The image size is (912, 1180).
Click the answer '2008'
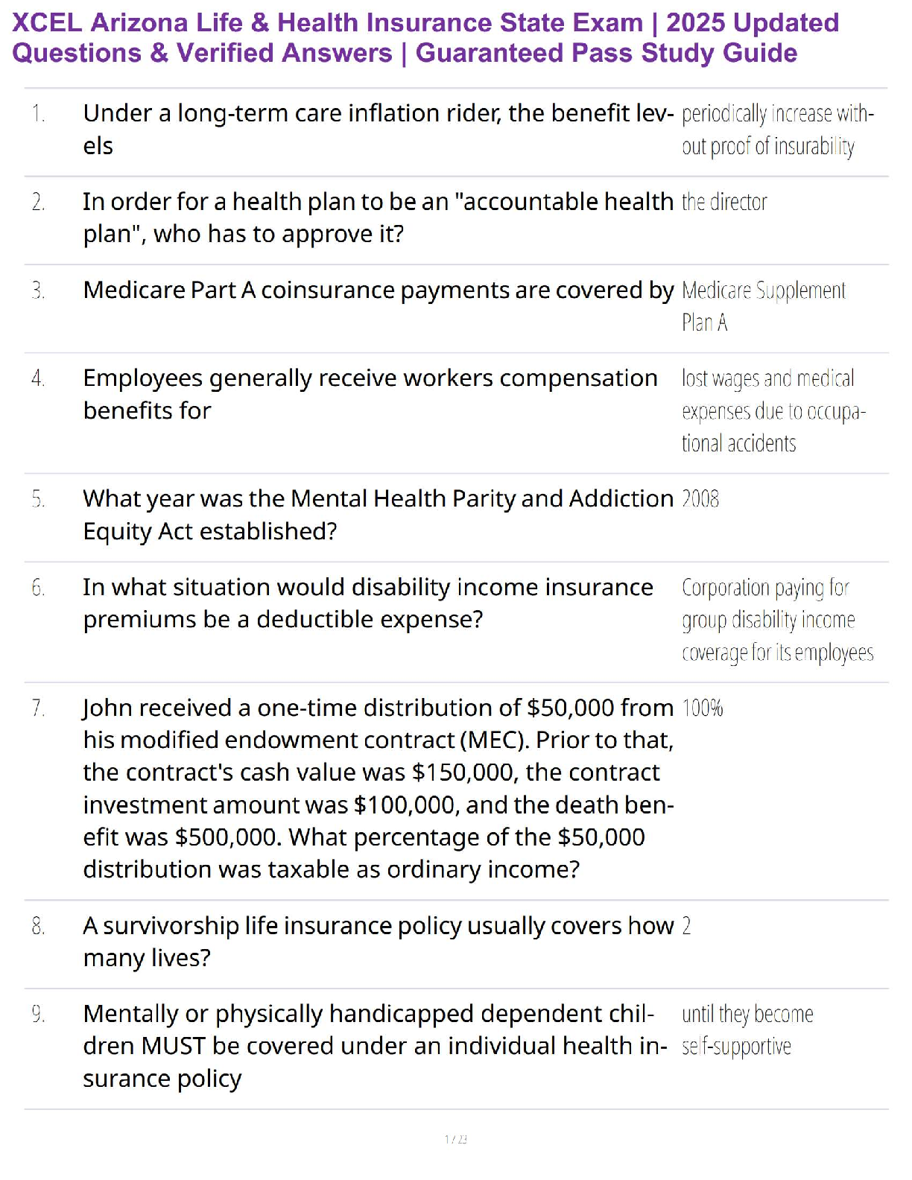[700, 498]
